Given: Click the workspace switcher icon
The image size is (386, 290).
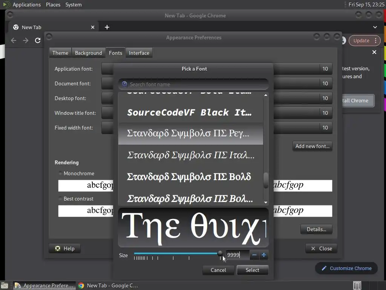Looking at the screenshot, I should pyautogui.click(x=357, y=285).
